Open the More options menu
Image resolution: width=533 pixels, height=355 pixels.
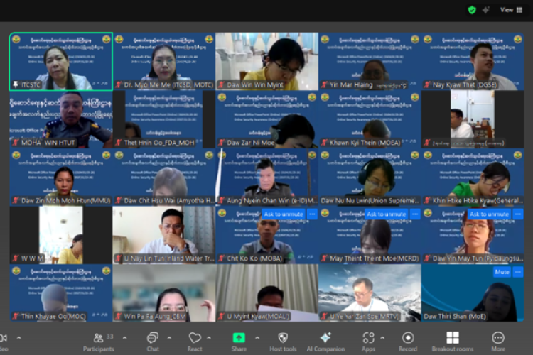(498, 338)
